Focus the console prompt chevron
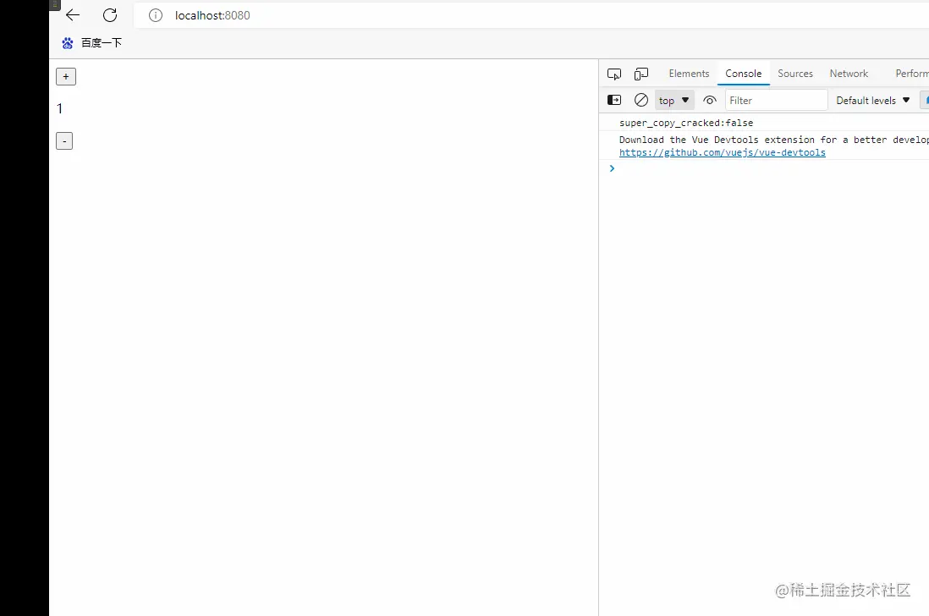 pyautogui.click(x=612, y=169)
